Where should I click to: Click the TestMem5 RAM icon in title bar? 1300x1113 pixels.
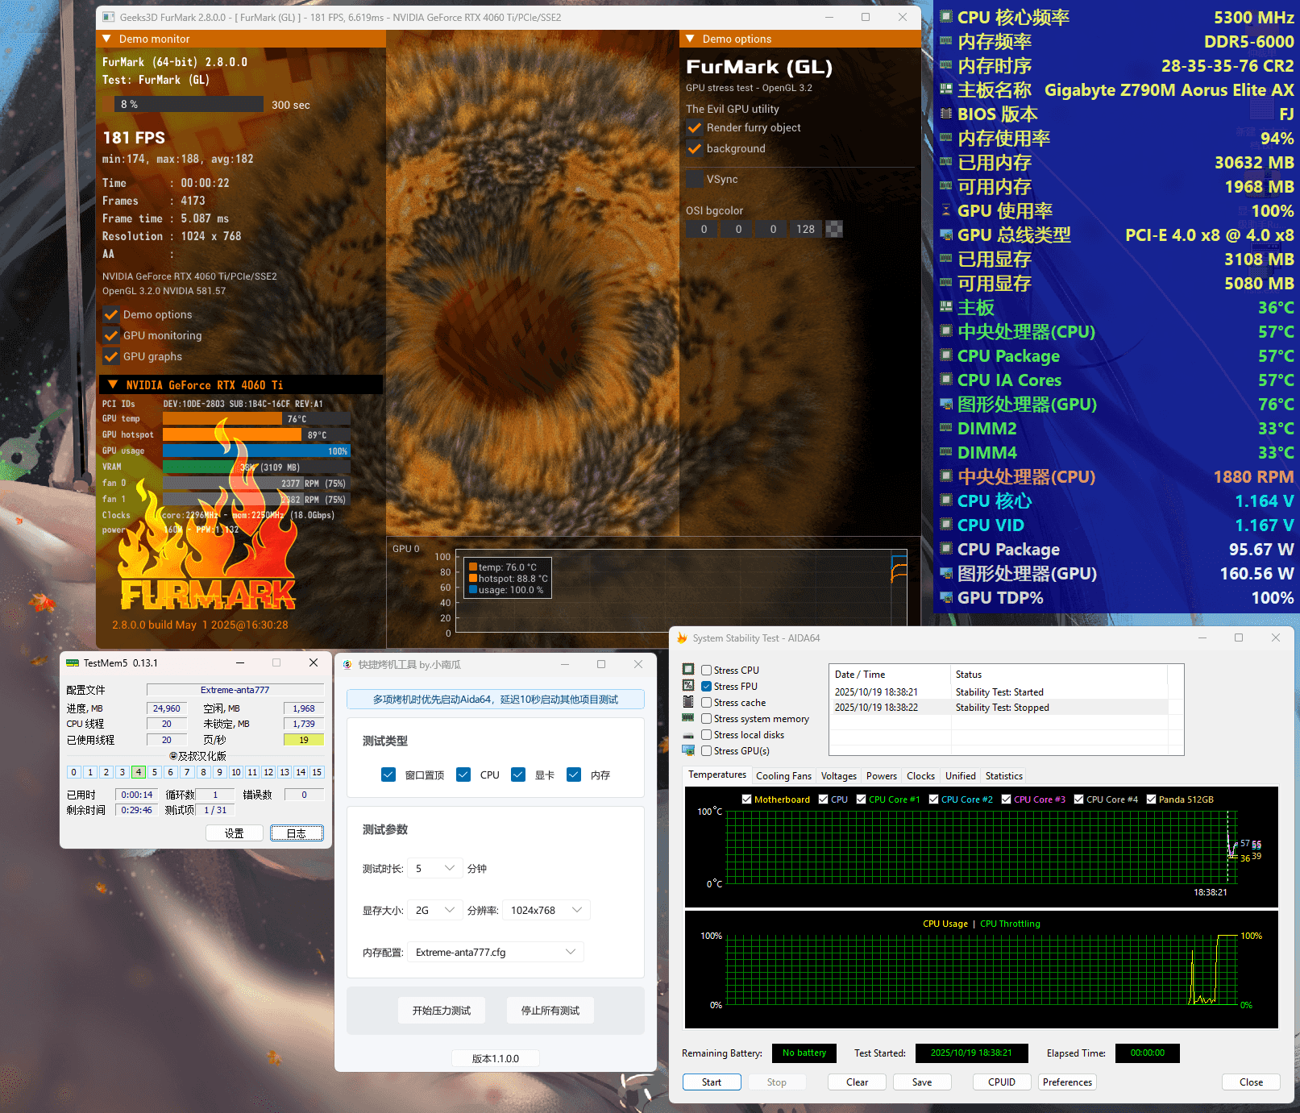pyautogui.click(x=73, y=663)
